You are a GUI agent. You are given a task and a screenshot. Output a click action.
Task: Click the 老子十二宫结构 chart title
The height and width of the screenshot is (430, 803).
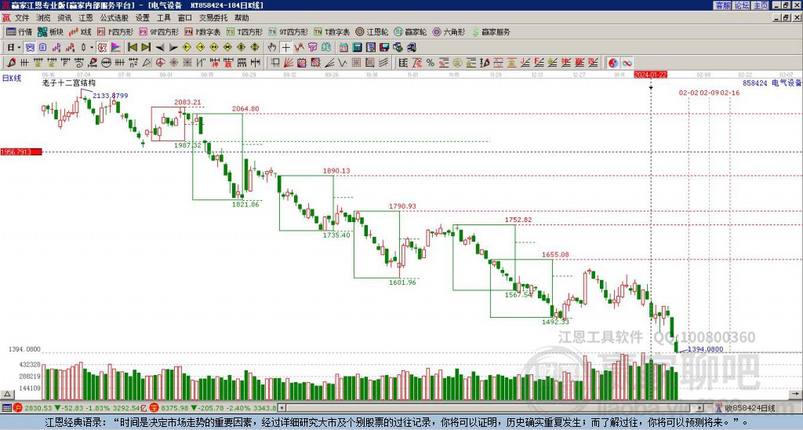(x=69, y=83)
